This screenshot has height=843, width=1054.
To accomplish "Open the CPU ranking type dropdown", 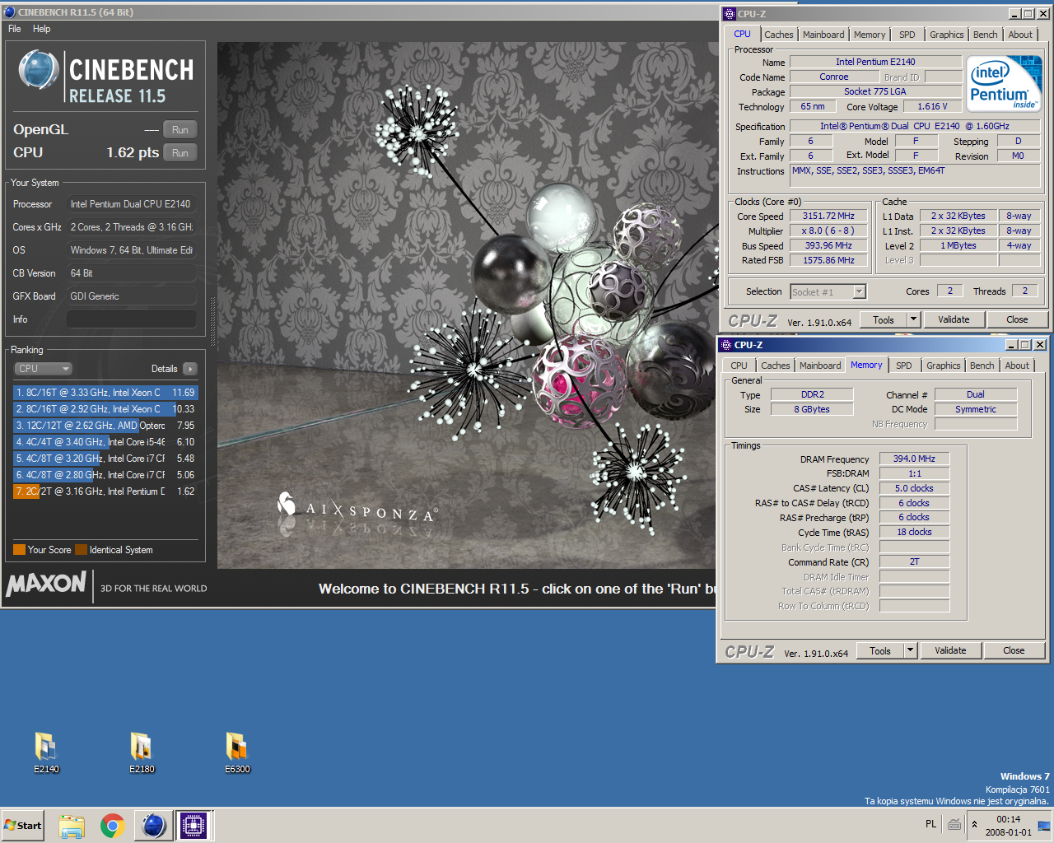I will (44, 369).
